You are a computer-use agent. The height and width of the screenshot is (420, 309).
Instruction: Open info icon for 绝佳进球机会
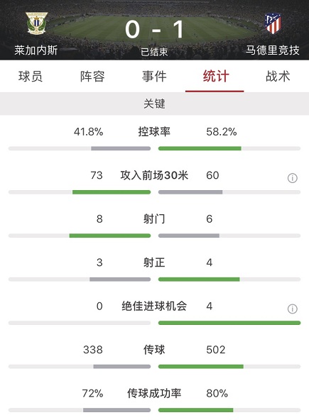pyautogui.click(x=293, y=309)
